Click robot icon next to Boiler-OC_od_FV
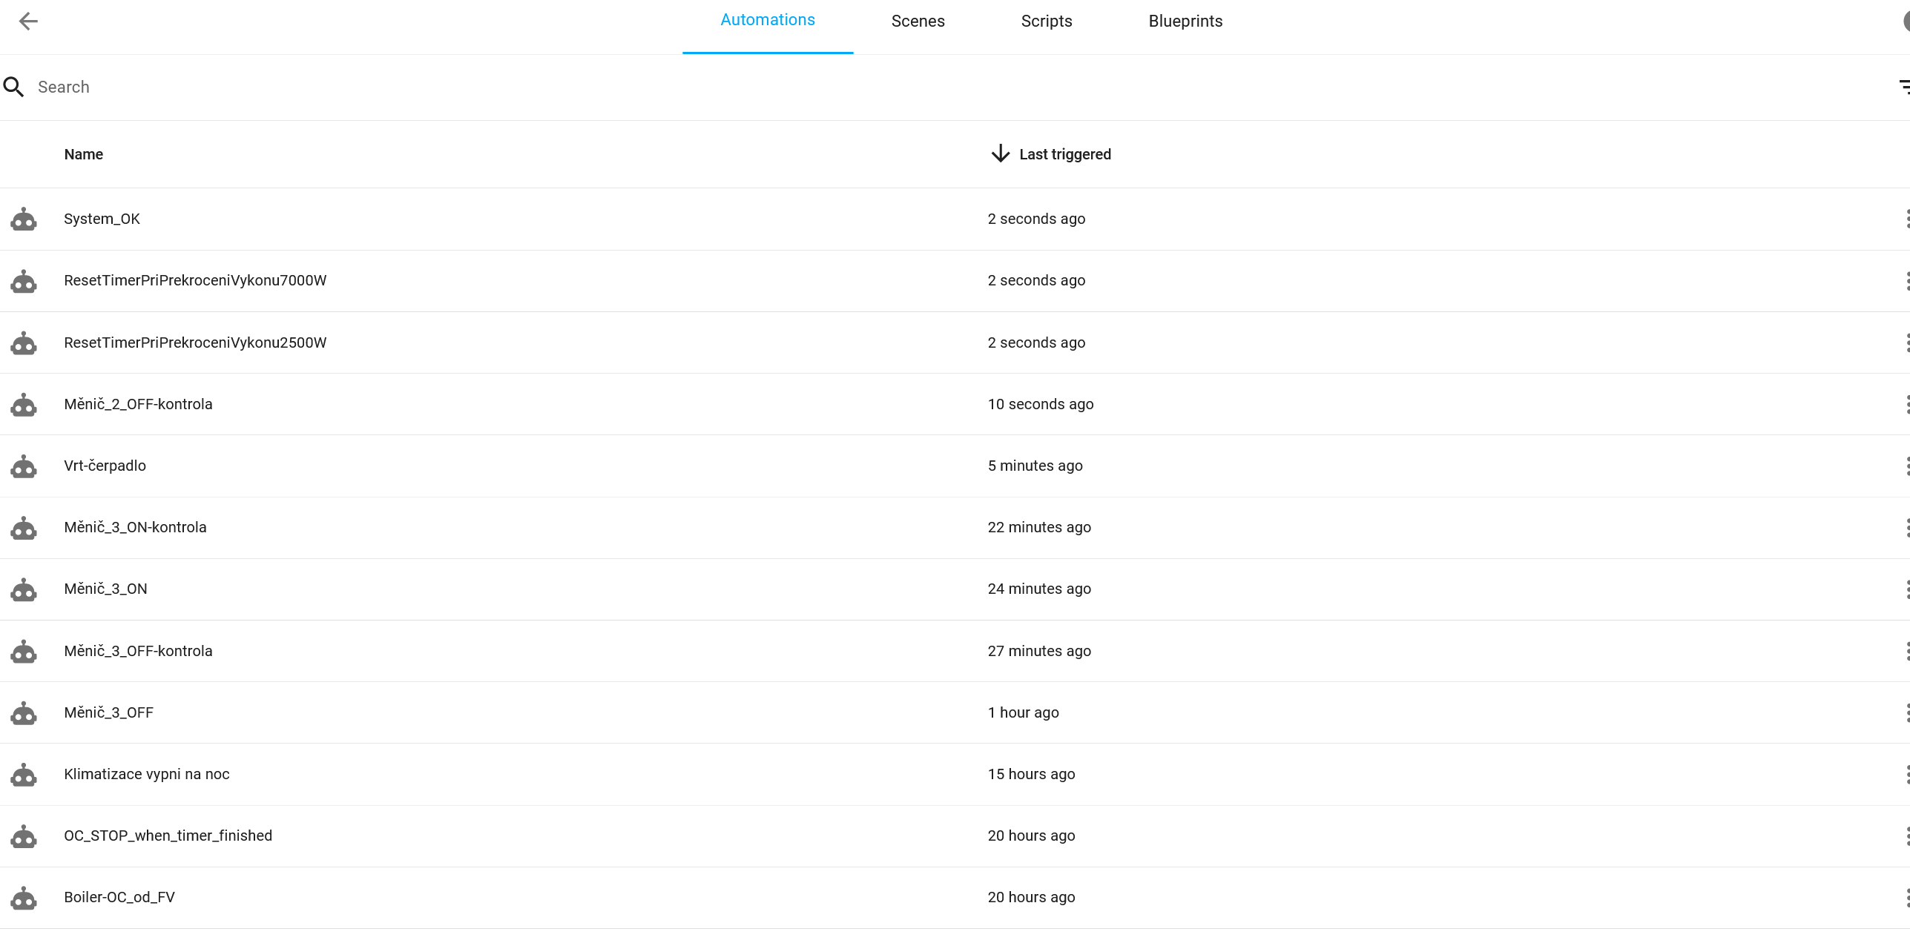The height and width of the screenshot is (943, 1910). pyautogui.click(x=24, y=898)
